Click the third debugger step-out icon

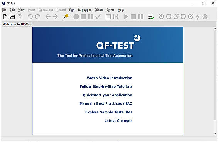(176, 17)
